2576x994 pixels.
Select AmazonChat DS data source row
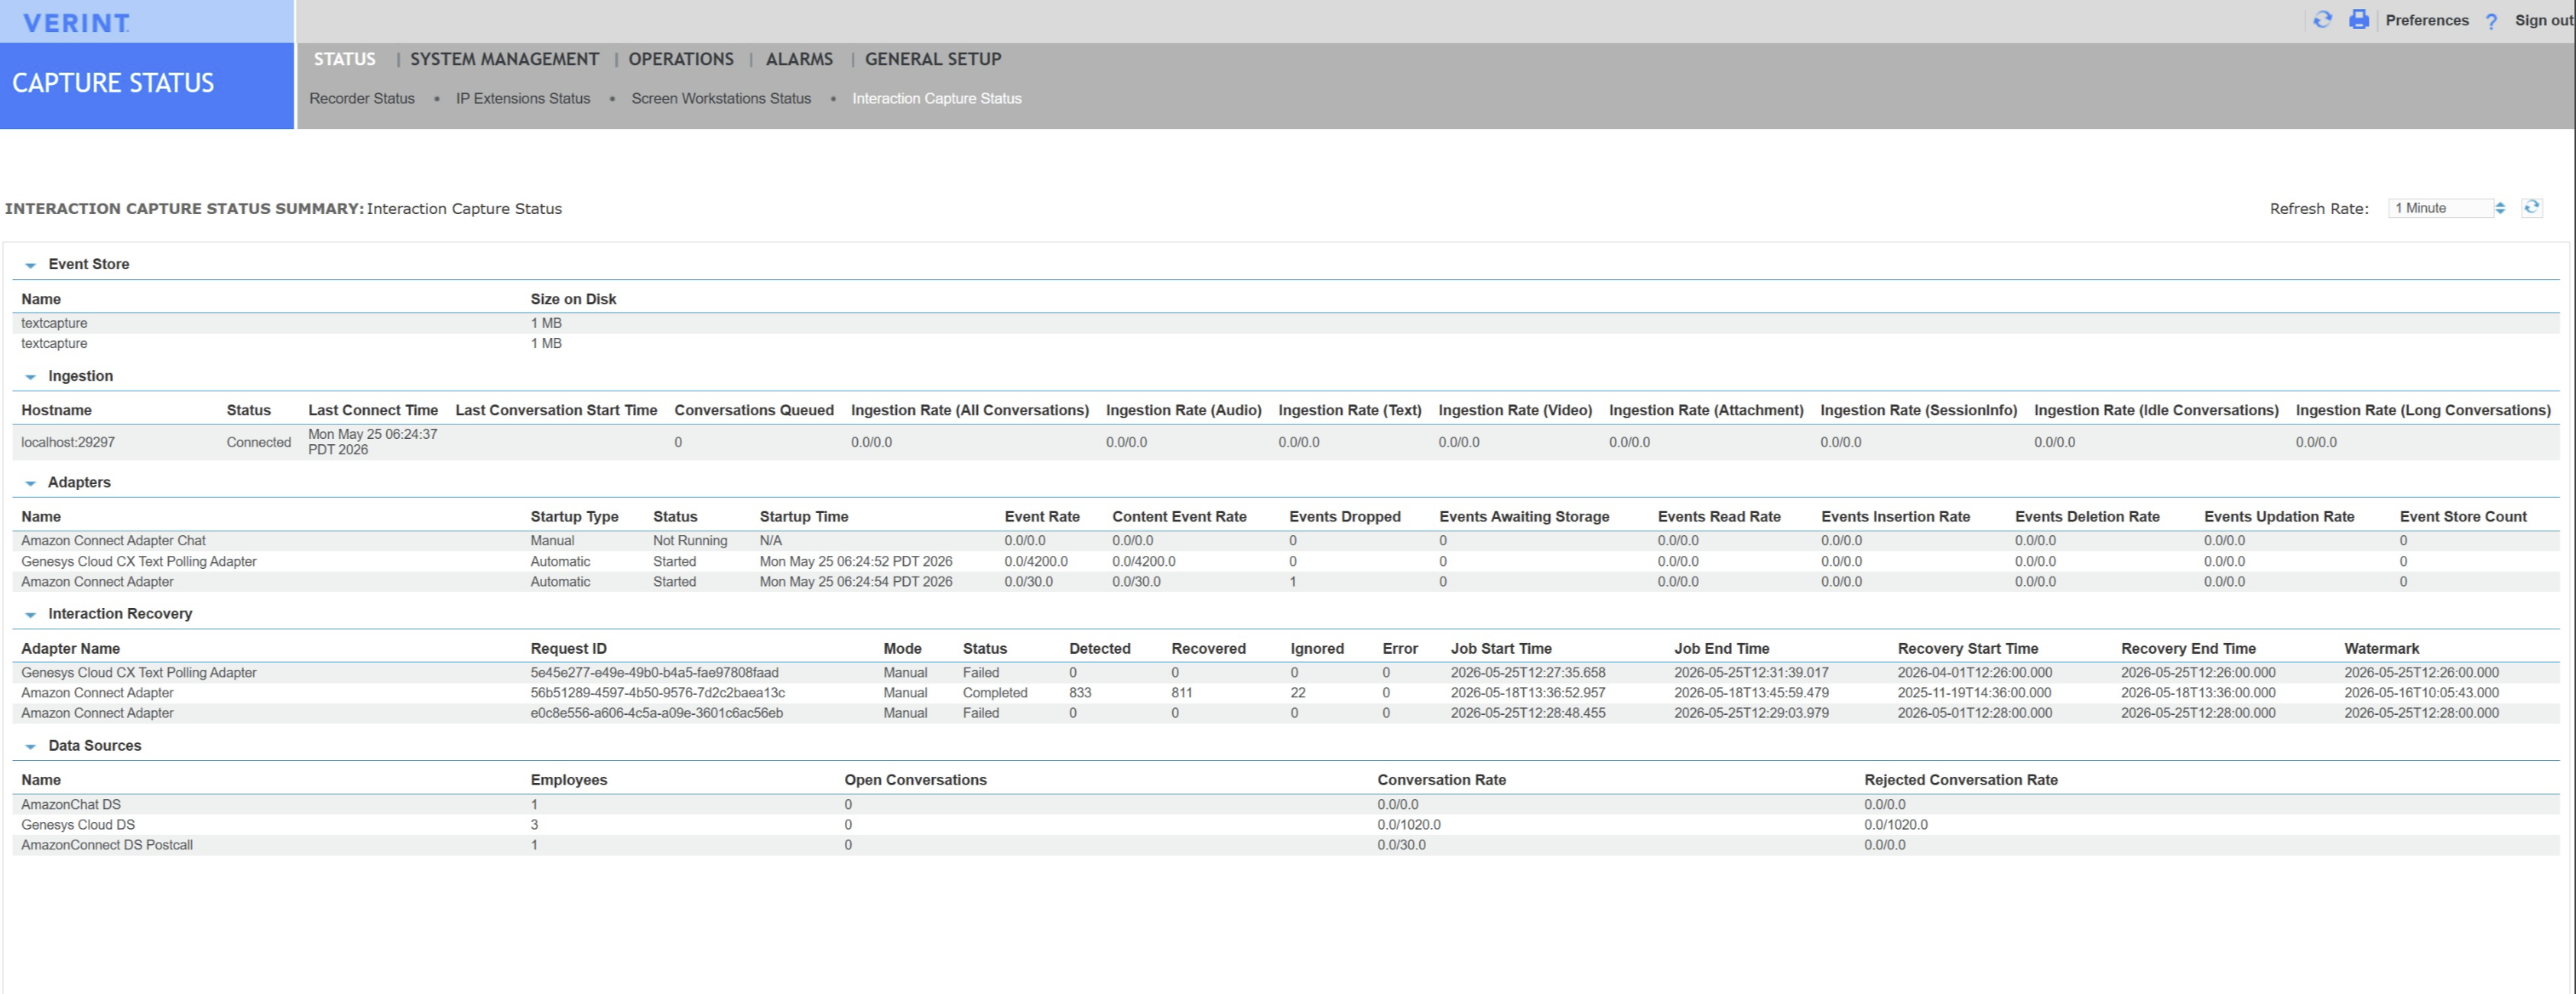pyautogui.click(x=1285, y=805)
